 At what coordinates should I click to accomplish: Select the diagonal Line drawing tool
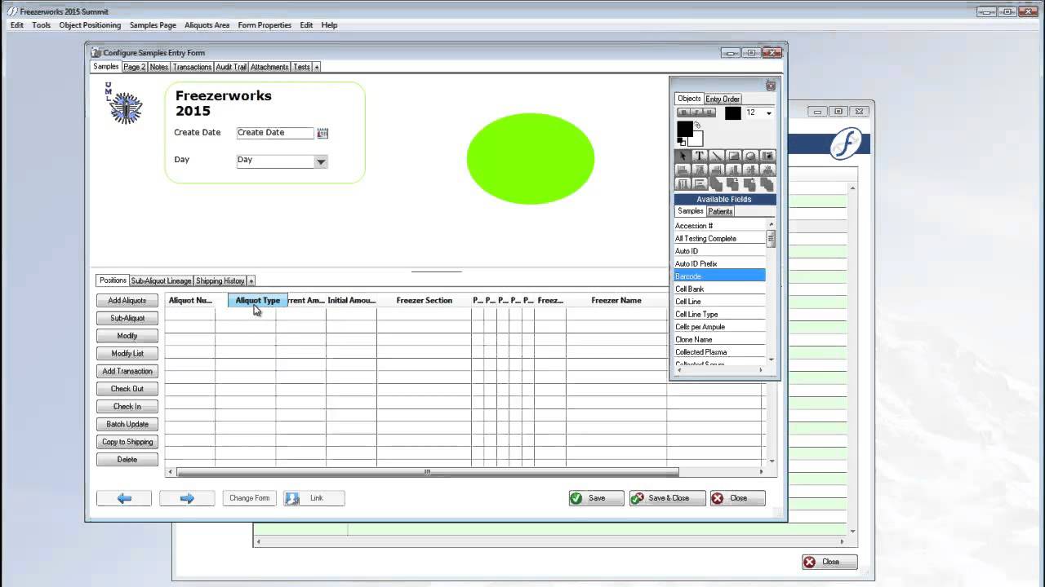click(717, 156)
